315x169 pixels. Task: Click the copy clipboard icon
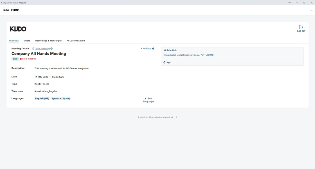coord(164,62)
